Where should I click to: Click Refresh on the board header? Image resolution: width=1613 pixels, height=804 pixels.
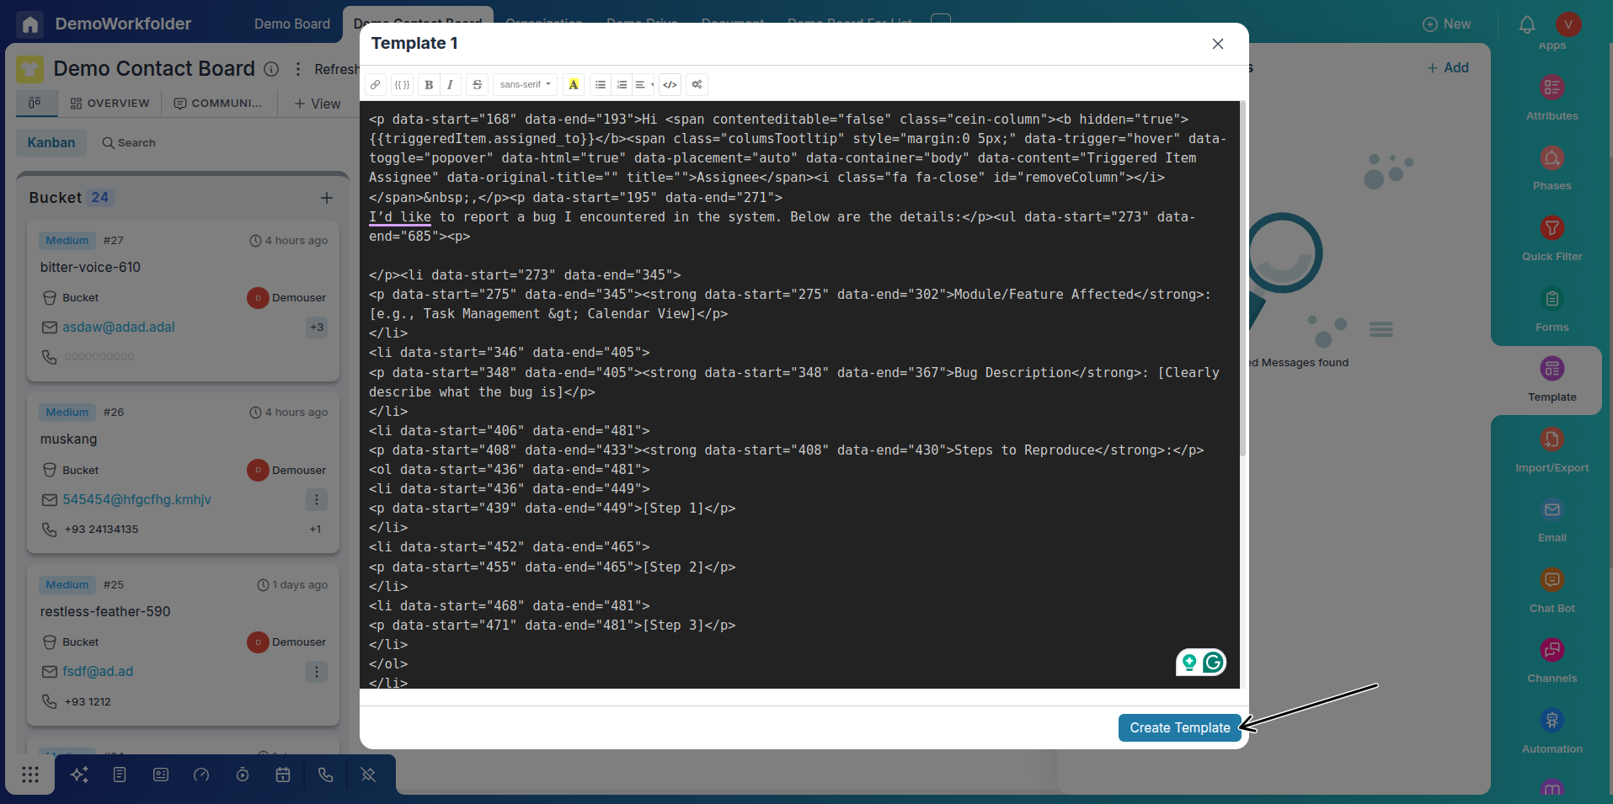[x=336, y=69]
